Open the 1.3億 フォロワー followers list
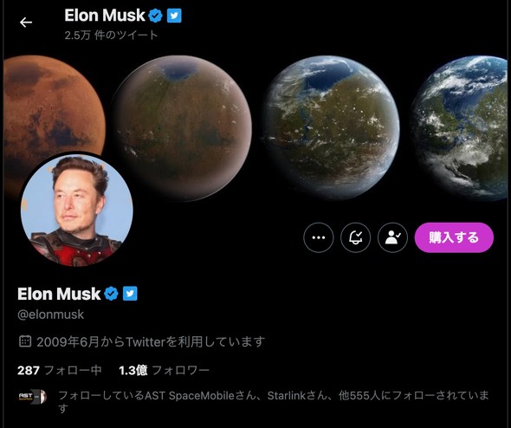Screen dimensions: 511x428 point(164,370)
